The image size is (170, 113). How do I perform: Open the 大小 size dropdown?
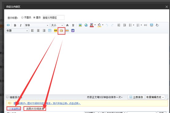click(57, 25)
